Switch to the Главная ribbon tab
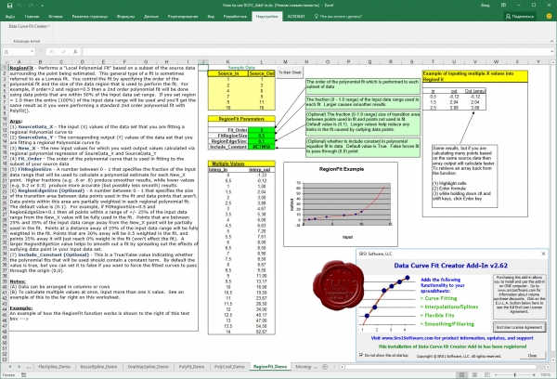Screen dimensions: 557x379 point(32,17)
